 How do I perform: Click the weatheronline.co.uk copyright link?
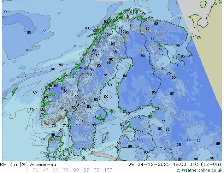(200, 170)
